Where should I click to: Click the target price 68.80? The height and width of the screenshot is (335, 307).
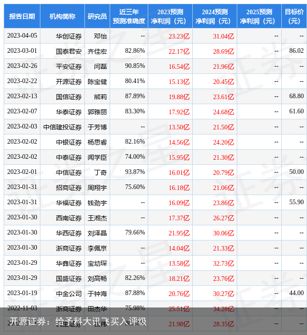[296, 96]
